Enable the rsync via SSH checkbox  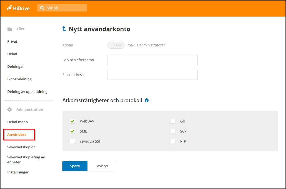tap(72, 141)
